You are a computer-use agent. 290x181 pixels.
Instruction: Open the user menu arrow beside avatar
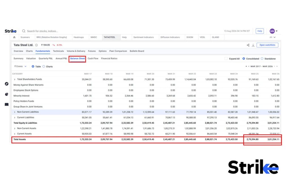(277, 31)
